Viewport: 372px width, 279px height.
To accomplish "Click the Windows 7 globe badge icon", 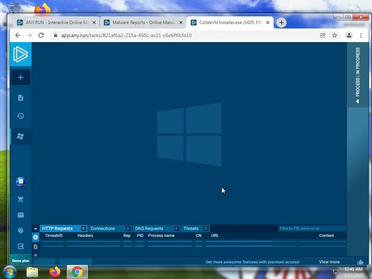I will pos(21,182).
